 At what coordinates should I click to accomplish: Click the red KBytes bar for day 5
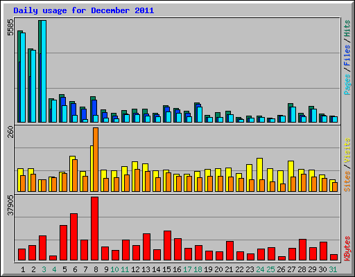(63, 243)
